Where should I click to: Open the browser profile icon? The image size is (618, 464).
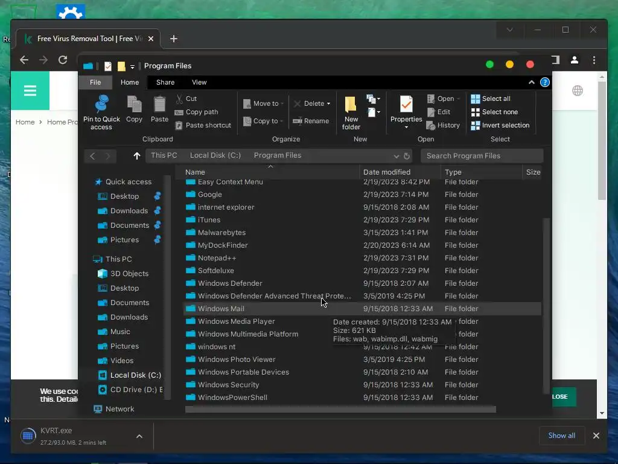(575, 60)
